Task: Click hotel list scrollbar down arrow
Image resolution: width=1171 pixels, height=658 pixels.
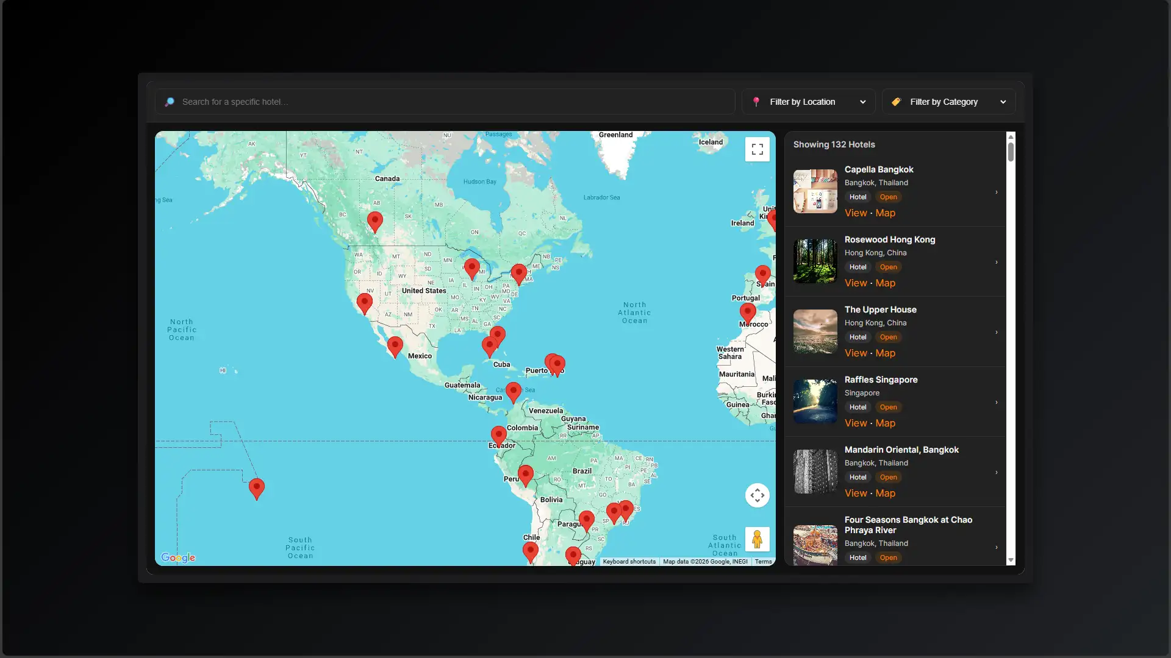Action: click(x=1011, y=560)
